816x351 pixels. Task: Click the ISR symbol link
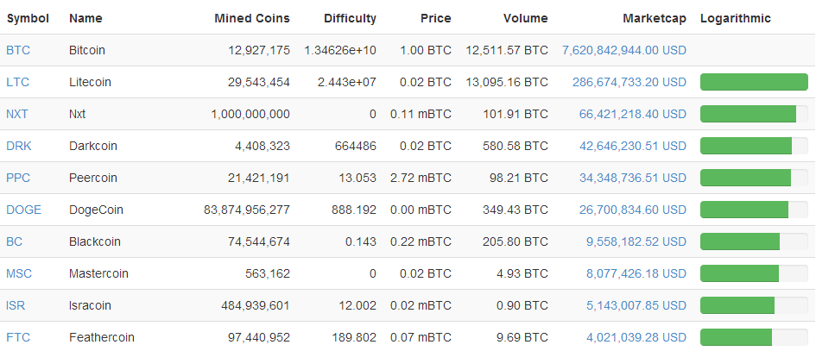(16, 305)
